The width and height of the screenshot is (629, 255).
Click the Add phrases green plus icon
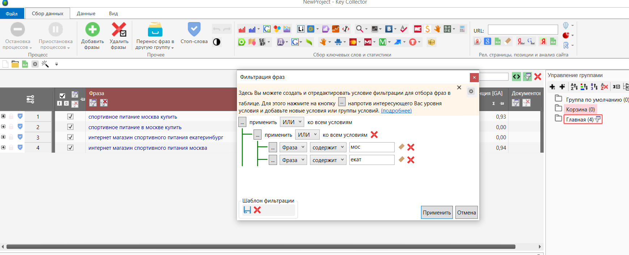(x=92, y=30)
